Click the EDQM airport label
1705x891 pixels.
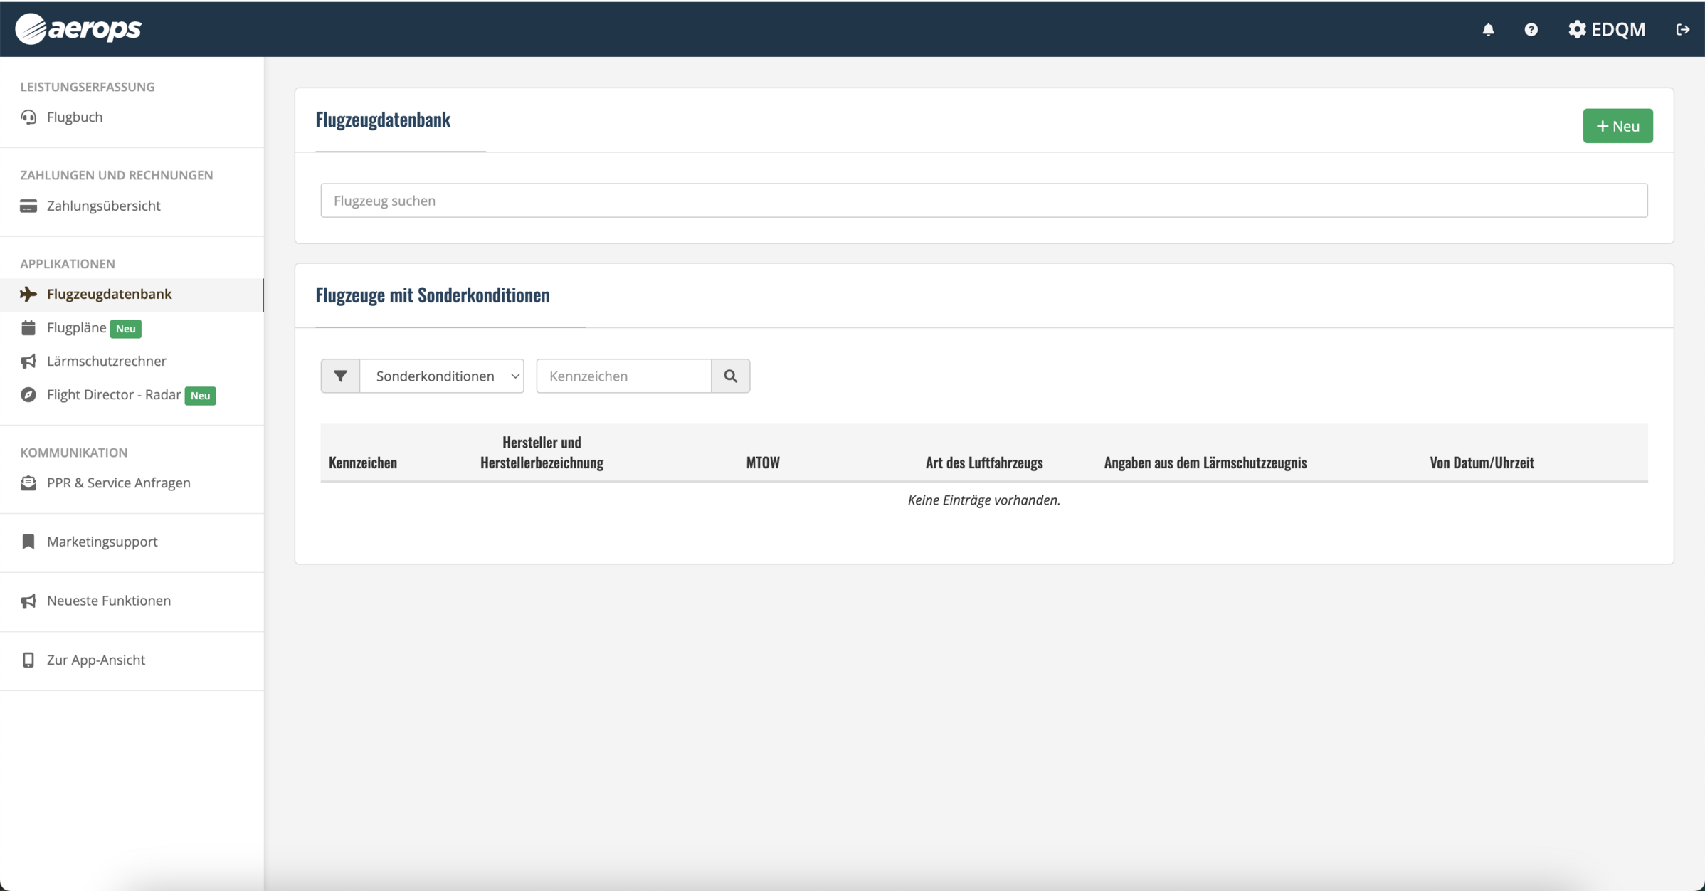[x=1618, y=29]
